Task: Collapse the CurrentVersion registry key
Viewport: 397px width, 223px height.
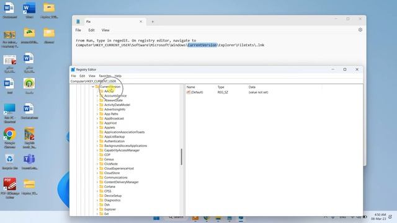Action: [x=93, y=87]
